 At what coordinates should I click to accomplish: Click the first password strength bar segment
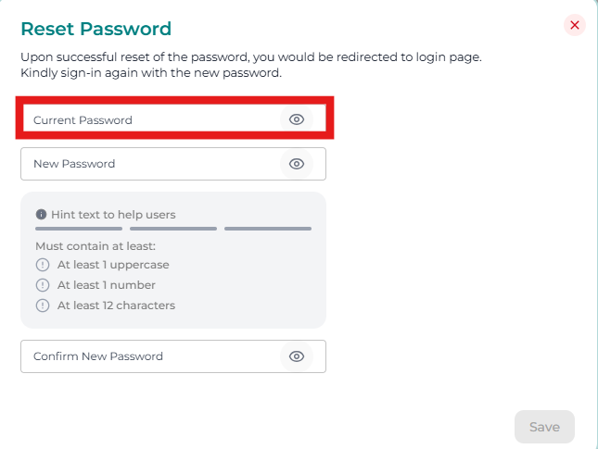pyautogui.click(x=79, y=229)
